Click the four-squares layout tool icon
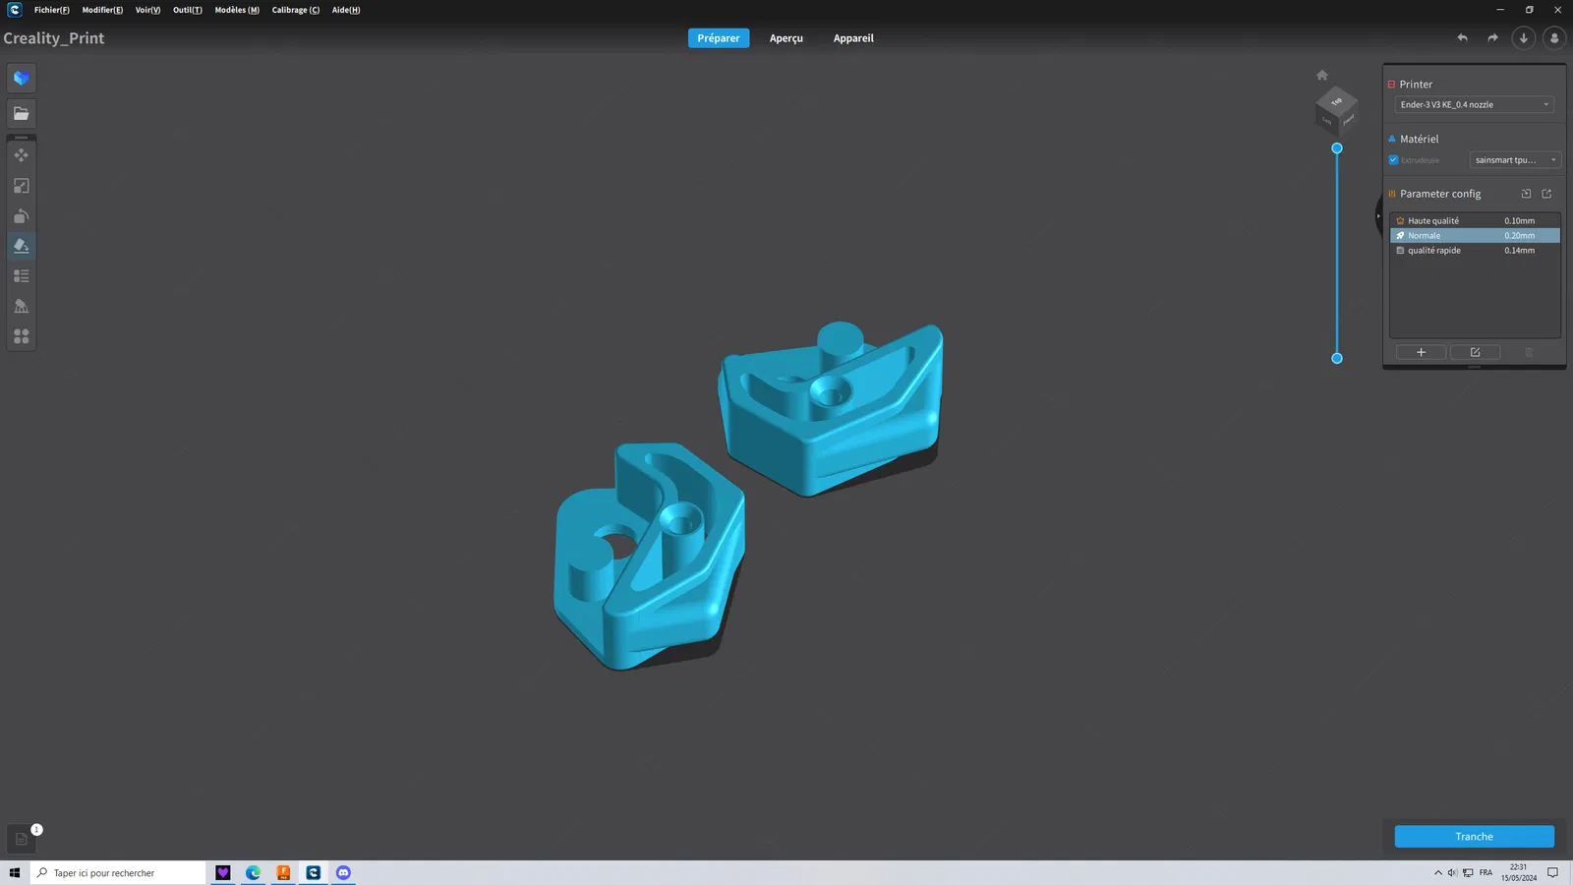This screenshot has width=1573, height=885. point(21,336)
